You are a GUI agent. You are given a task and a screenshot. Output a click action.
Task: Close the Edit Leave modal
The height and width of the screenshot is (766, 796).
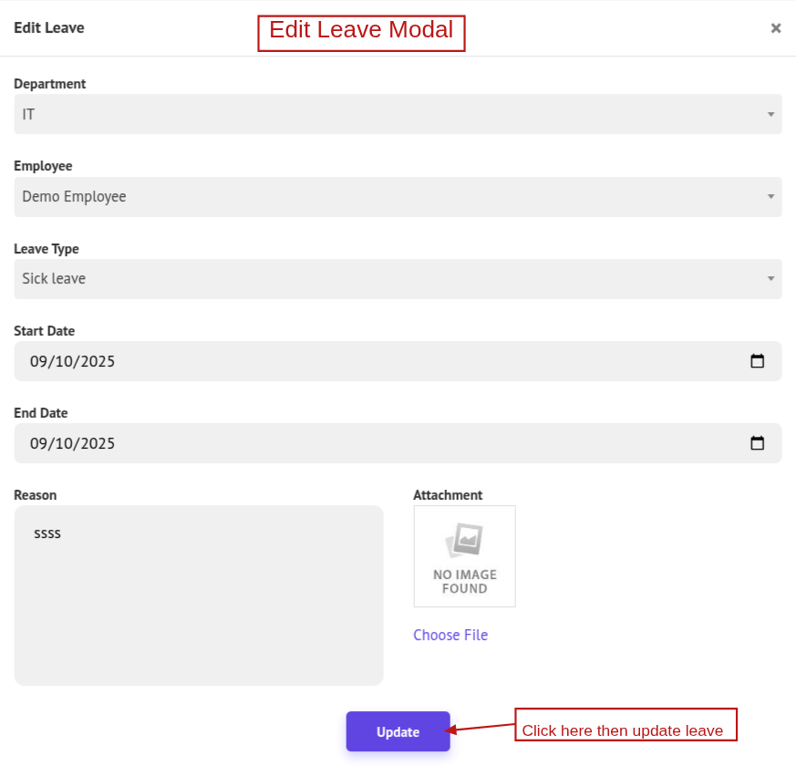click(775, 28)
